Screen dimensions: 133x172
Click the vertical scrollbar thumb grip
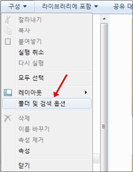[x=104, y=127]
